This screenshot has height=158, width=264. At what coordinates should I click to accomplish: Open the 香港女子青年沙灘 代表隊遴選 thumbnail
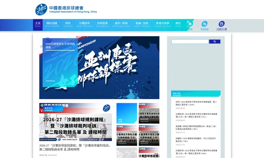(127, 135)
